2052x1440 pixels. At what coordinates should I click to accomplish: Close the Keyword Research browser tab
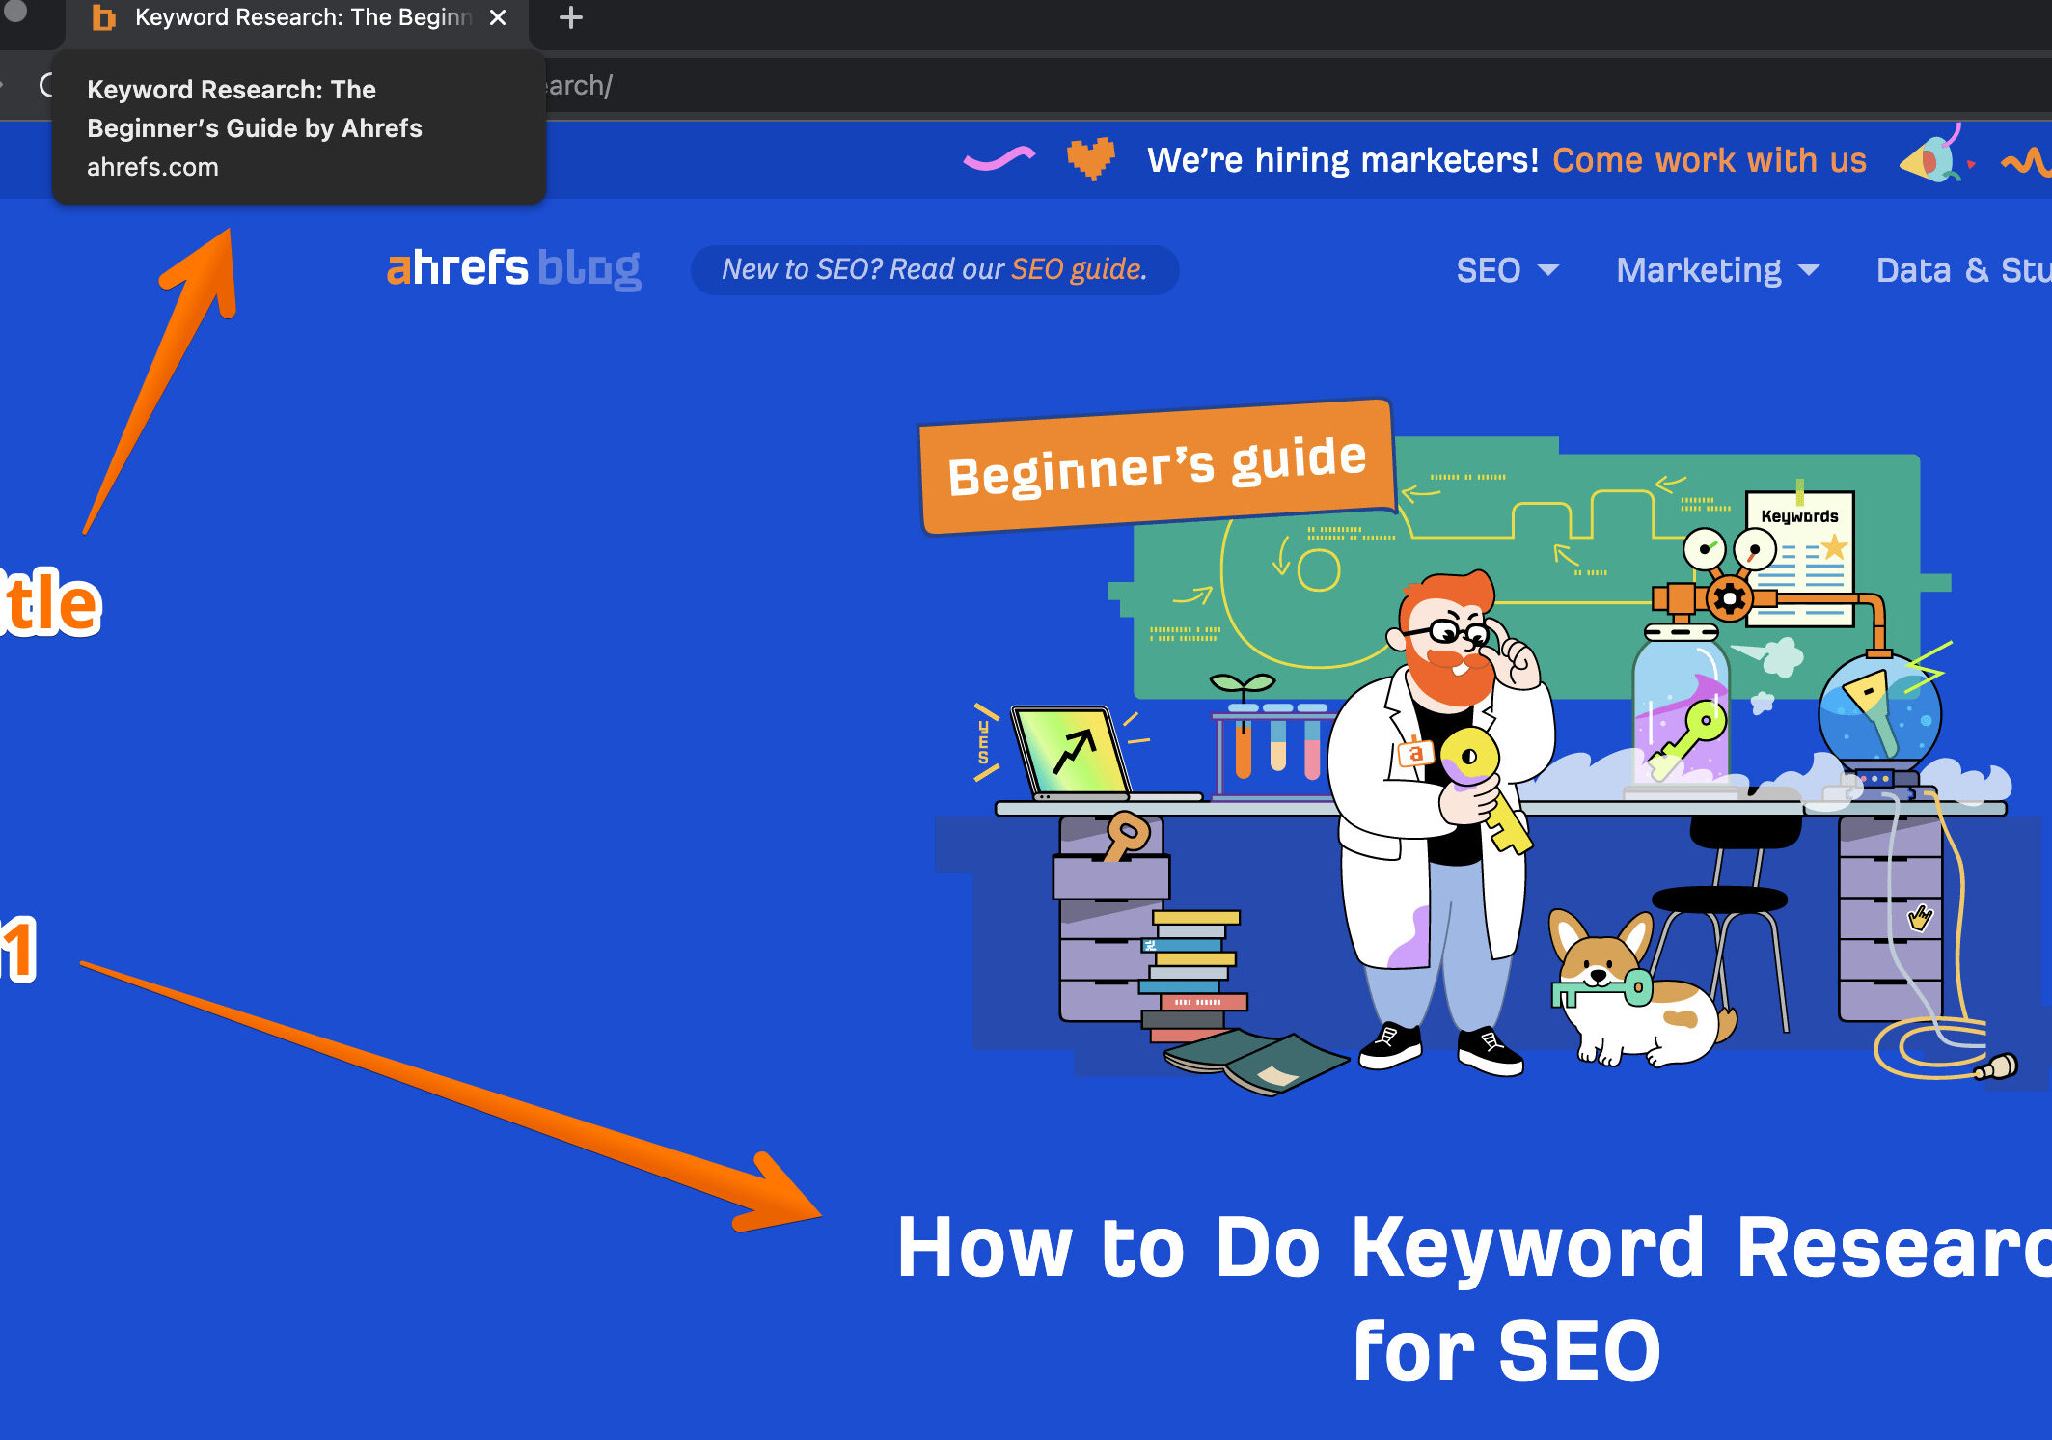point(498,17)
